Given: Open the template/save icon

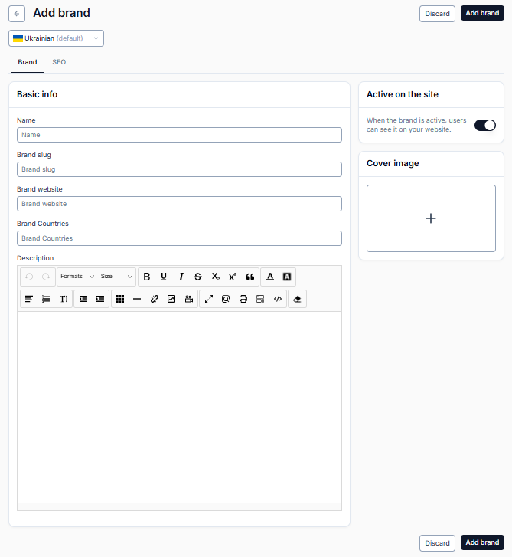Looking at the screenshot, I should pos(260,299).
